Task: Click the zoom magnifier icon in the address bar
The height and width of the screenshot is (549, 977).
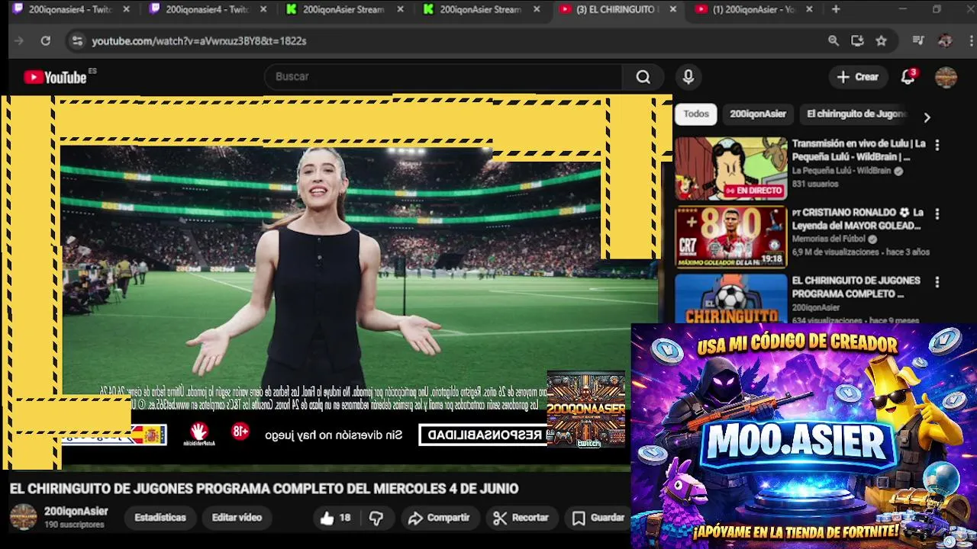Action: [834, 41]
